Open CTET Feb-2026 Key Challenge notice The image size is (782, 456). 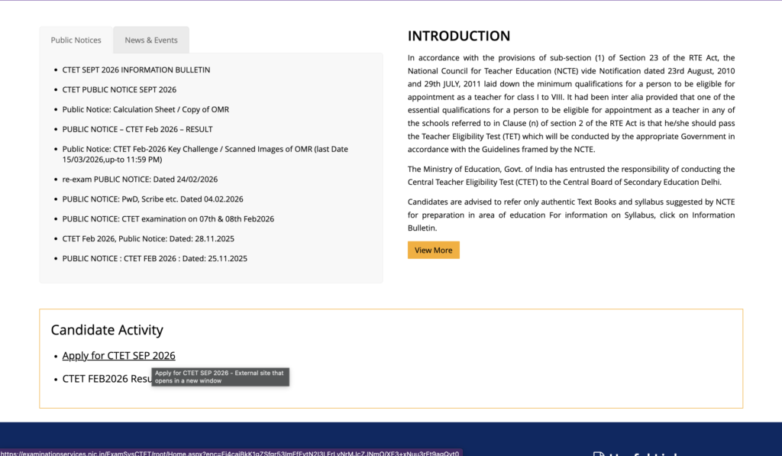click(205, 154)
